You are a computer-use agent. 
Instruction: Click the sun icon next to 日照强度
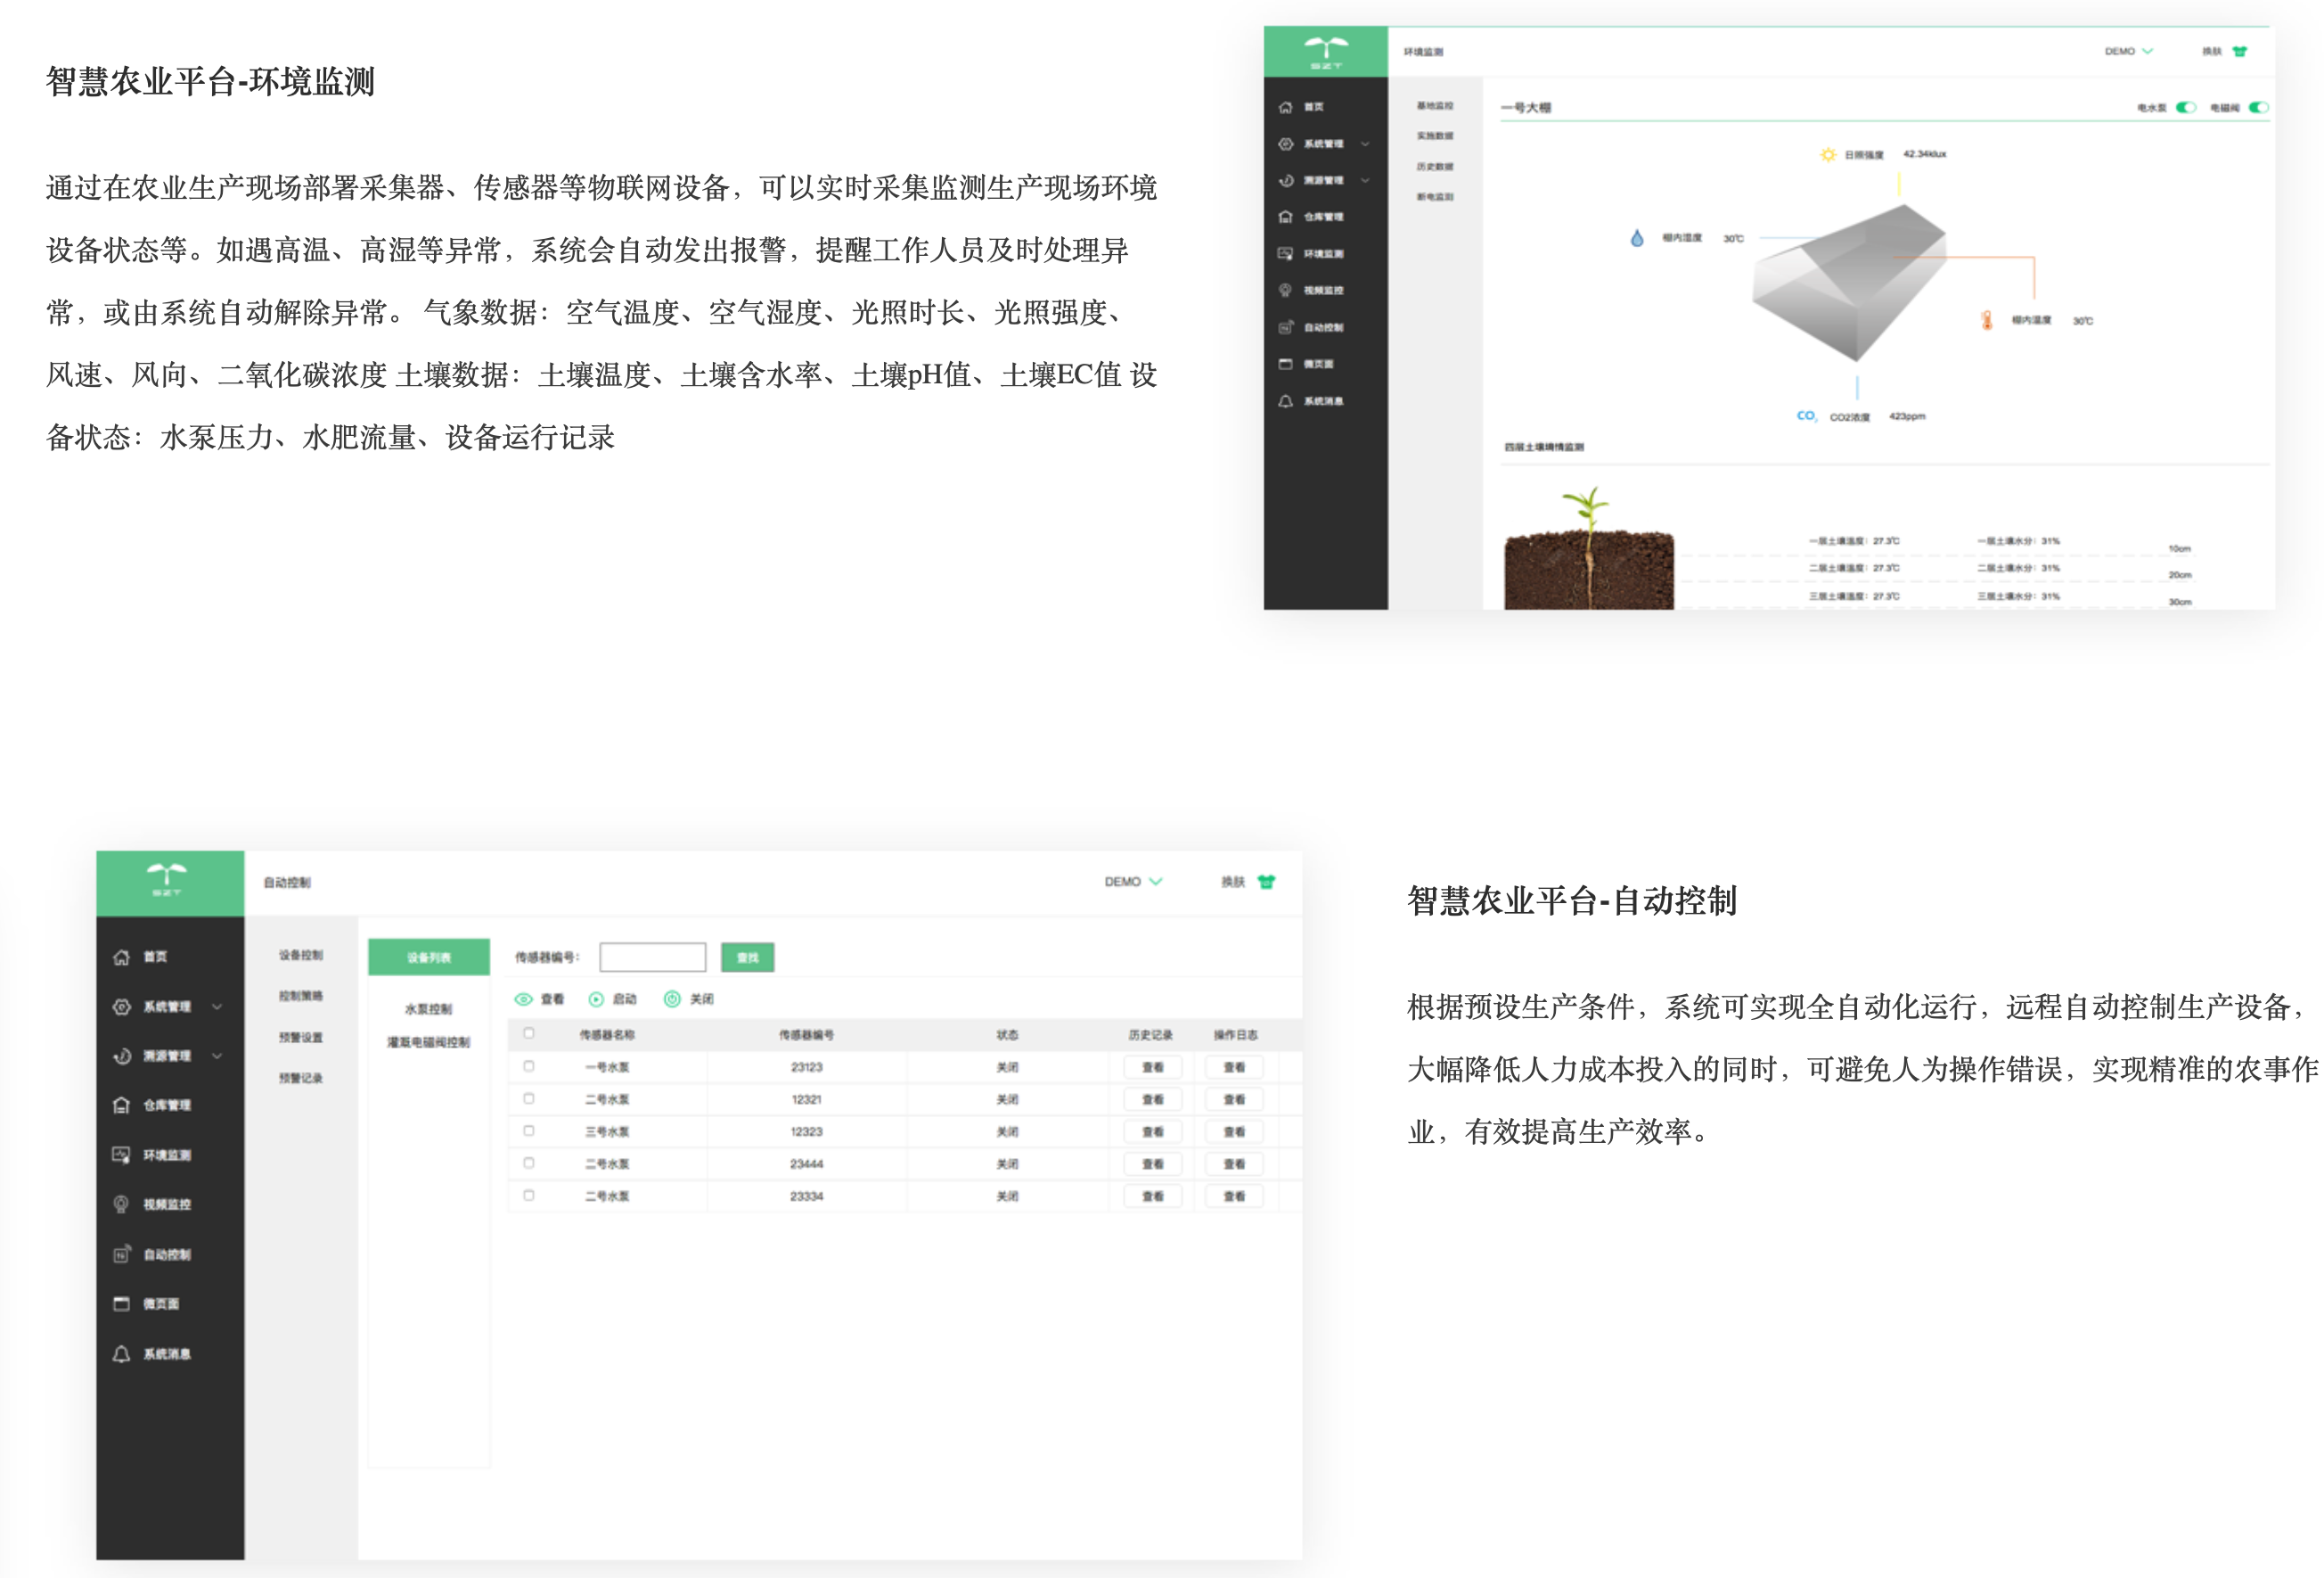pos(1828,154)
